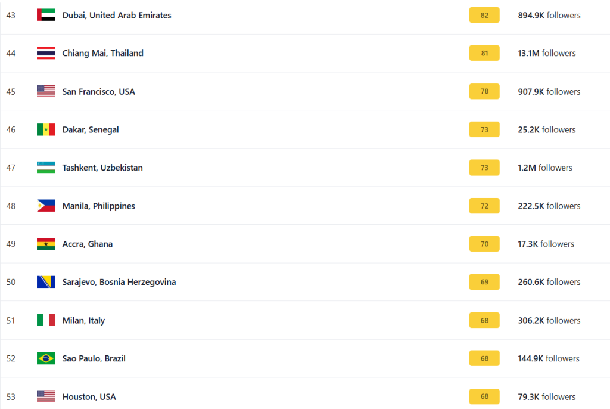610x409 pixels.
Task: Click the 70 score badge for Accra
Action: point(484,244)
